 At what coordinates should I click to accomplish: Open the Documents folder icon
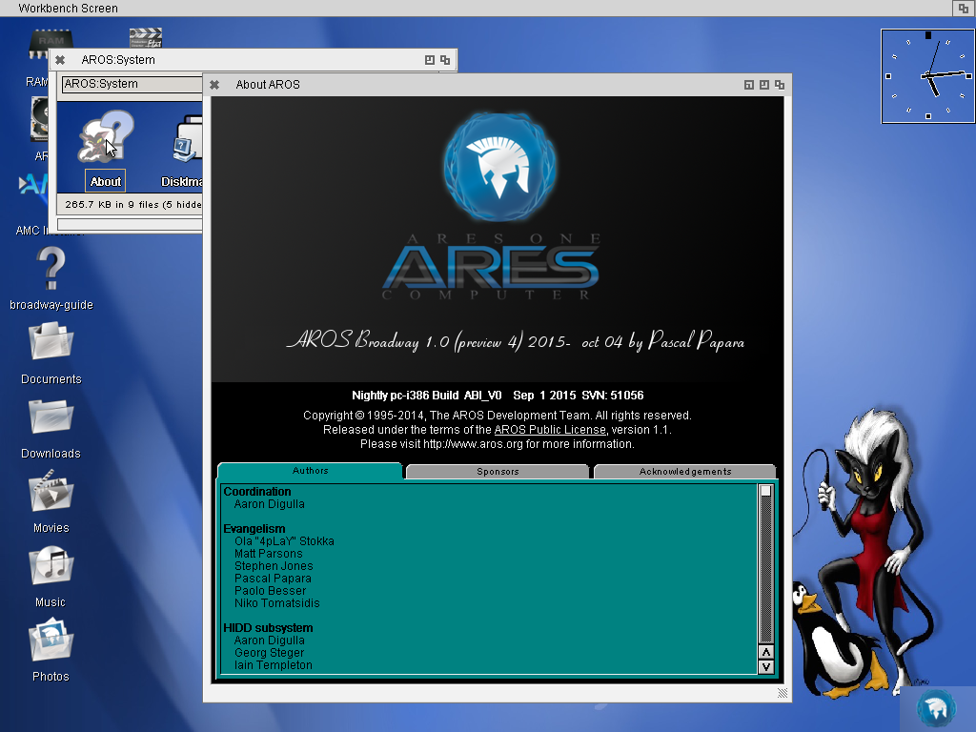(51, 344)
